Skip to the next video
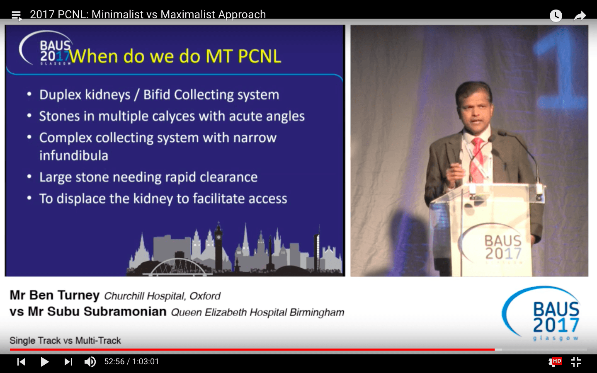 (x=68, y=362)
